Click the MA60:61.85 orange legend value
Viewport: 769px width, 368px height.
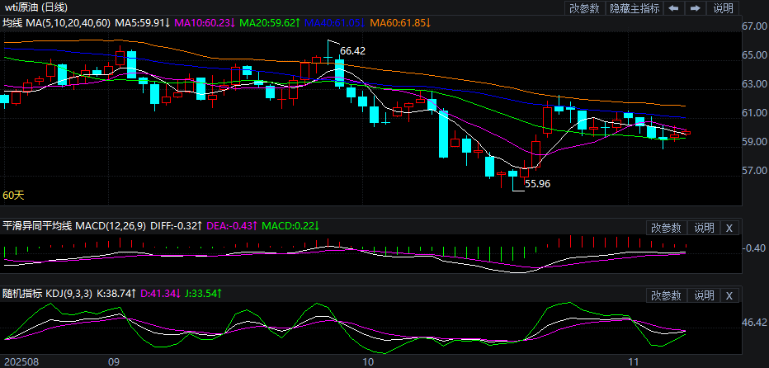(x=399, y=22)
